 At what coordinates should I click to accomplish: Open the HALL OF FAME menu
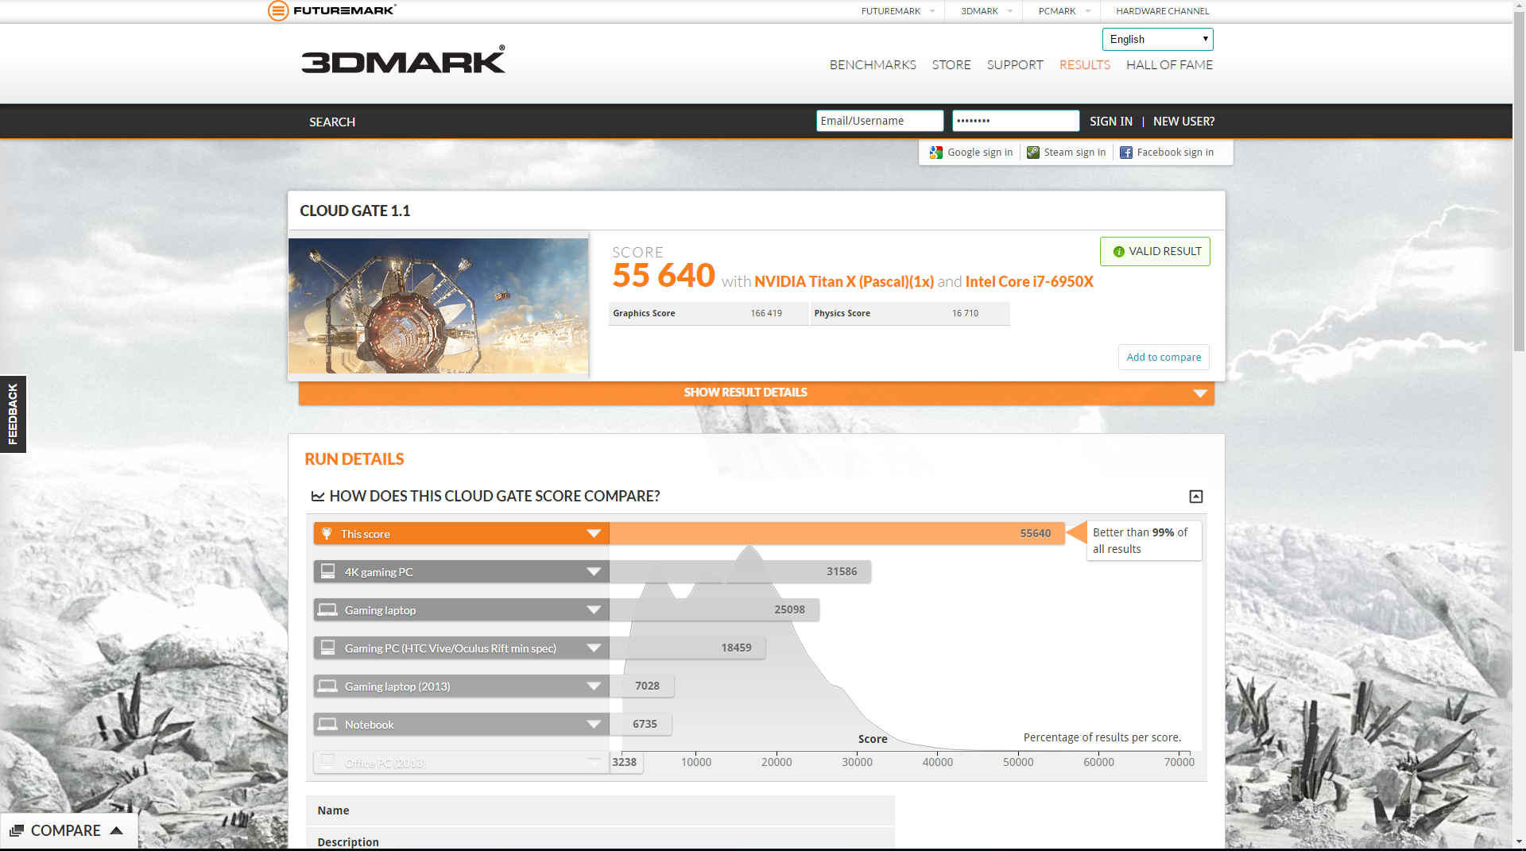click(1169, 65)
